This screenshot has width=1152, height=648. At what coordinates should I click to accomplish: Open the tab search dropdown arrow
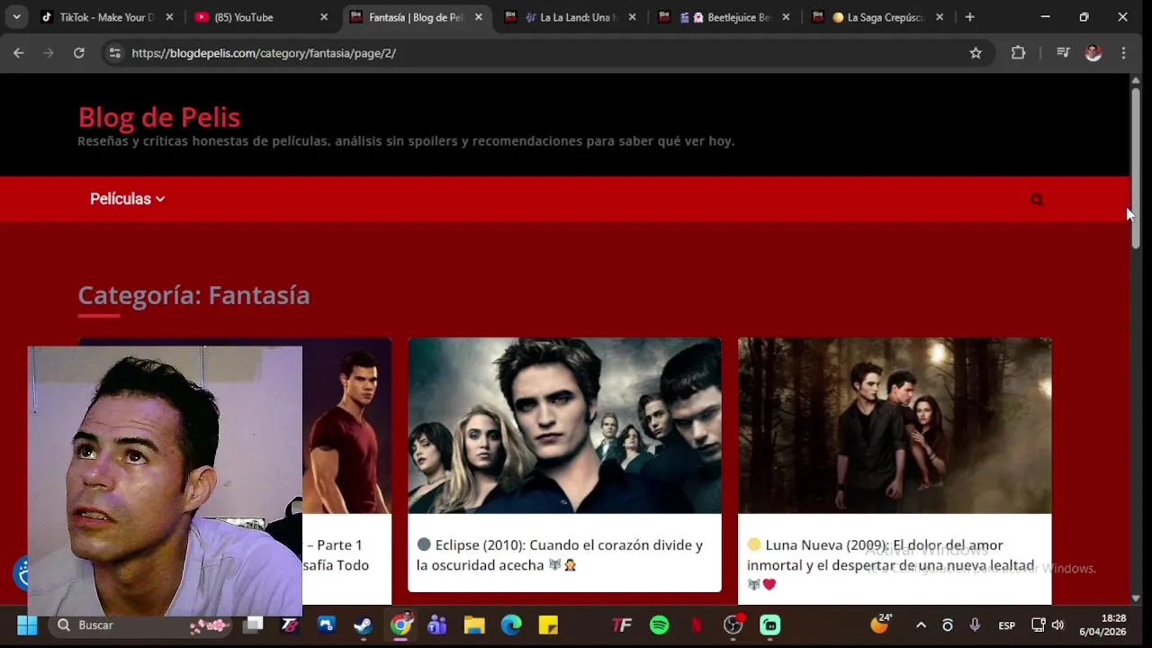[x=16, y=17]
